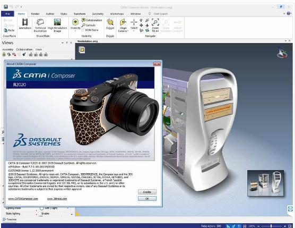Click the last camera icon in Views toolbar
Screen dimensions: 295x228
pos(46,55)
